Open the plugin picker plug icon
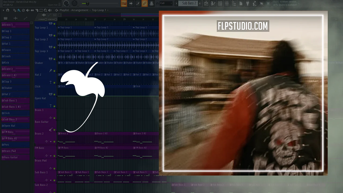The height and width of the screenshot is (193, 343). coord(248,3)
